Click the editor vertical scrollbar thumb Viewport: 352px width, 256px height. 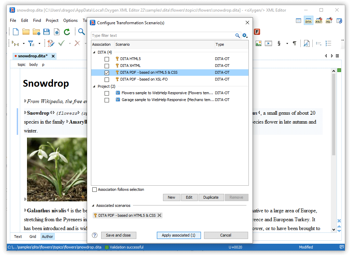334,114
